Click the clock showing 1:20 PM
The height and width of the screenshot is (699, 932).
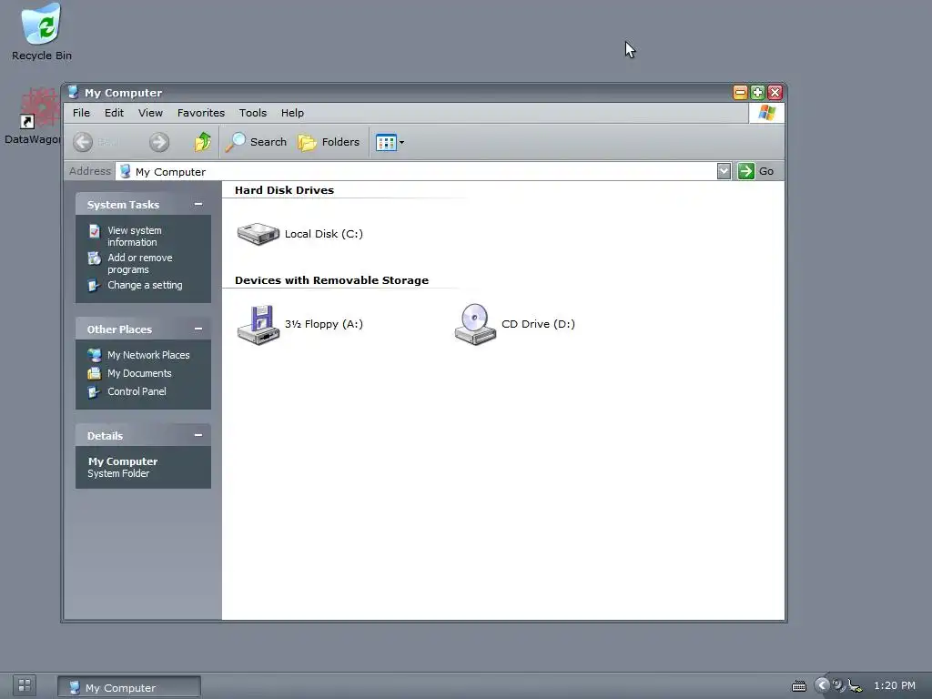point(895,685)
